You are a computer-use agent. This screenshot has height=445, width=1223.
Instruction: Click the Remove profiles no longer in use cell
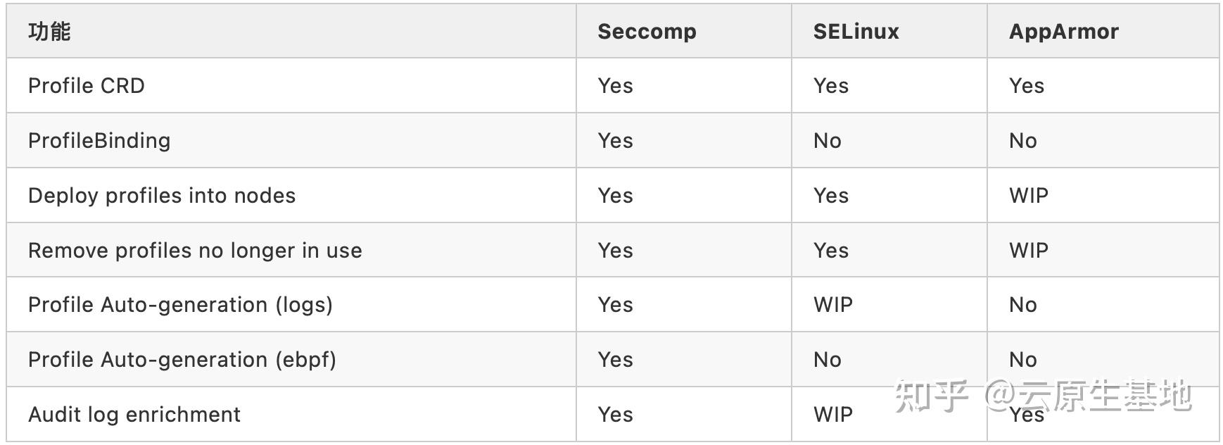(195, 251)
